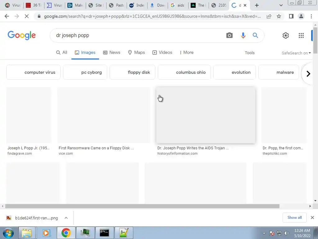Open a new tab with the plus button

(257, 5)
